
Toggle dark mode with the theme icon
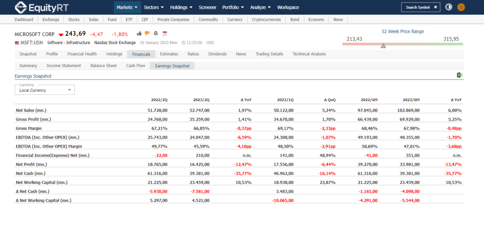tap(448, 7)
